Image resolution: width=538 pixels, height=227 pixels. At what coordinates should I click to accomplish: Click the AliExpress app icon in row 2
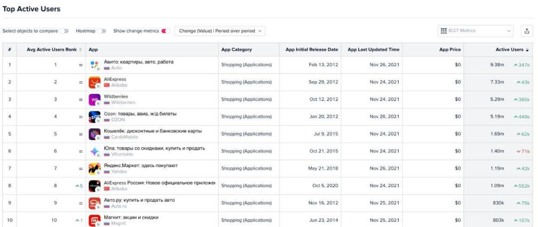(95, 82)
